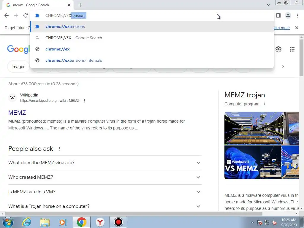Open Chrome's three-dot main menu
The height and width of the screenshot is (228, 304).
(297, 15)
